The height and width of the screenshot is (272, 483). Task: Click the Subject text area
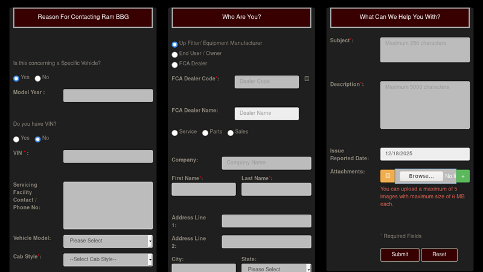(425, 50)
